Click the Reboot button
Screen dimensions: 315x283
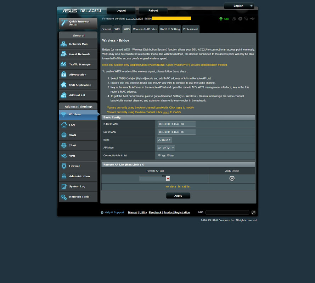pyautogui.click(x=153, y=11)
